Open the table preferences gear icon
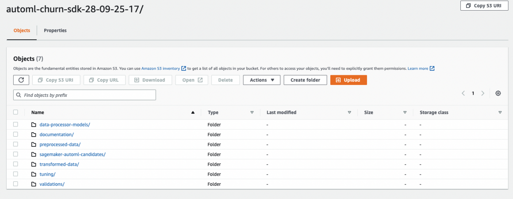This screenshot has height=199, width=513. coord(498,93)
